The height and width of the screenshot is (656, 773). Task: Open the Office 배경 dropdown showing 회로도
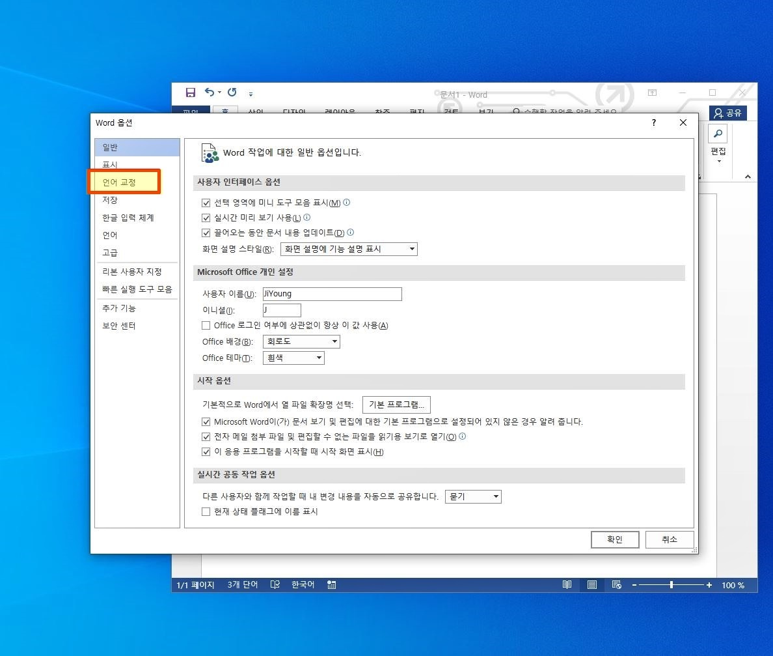coord(301,341)
